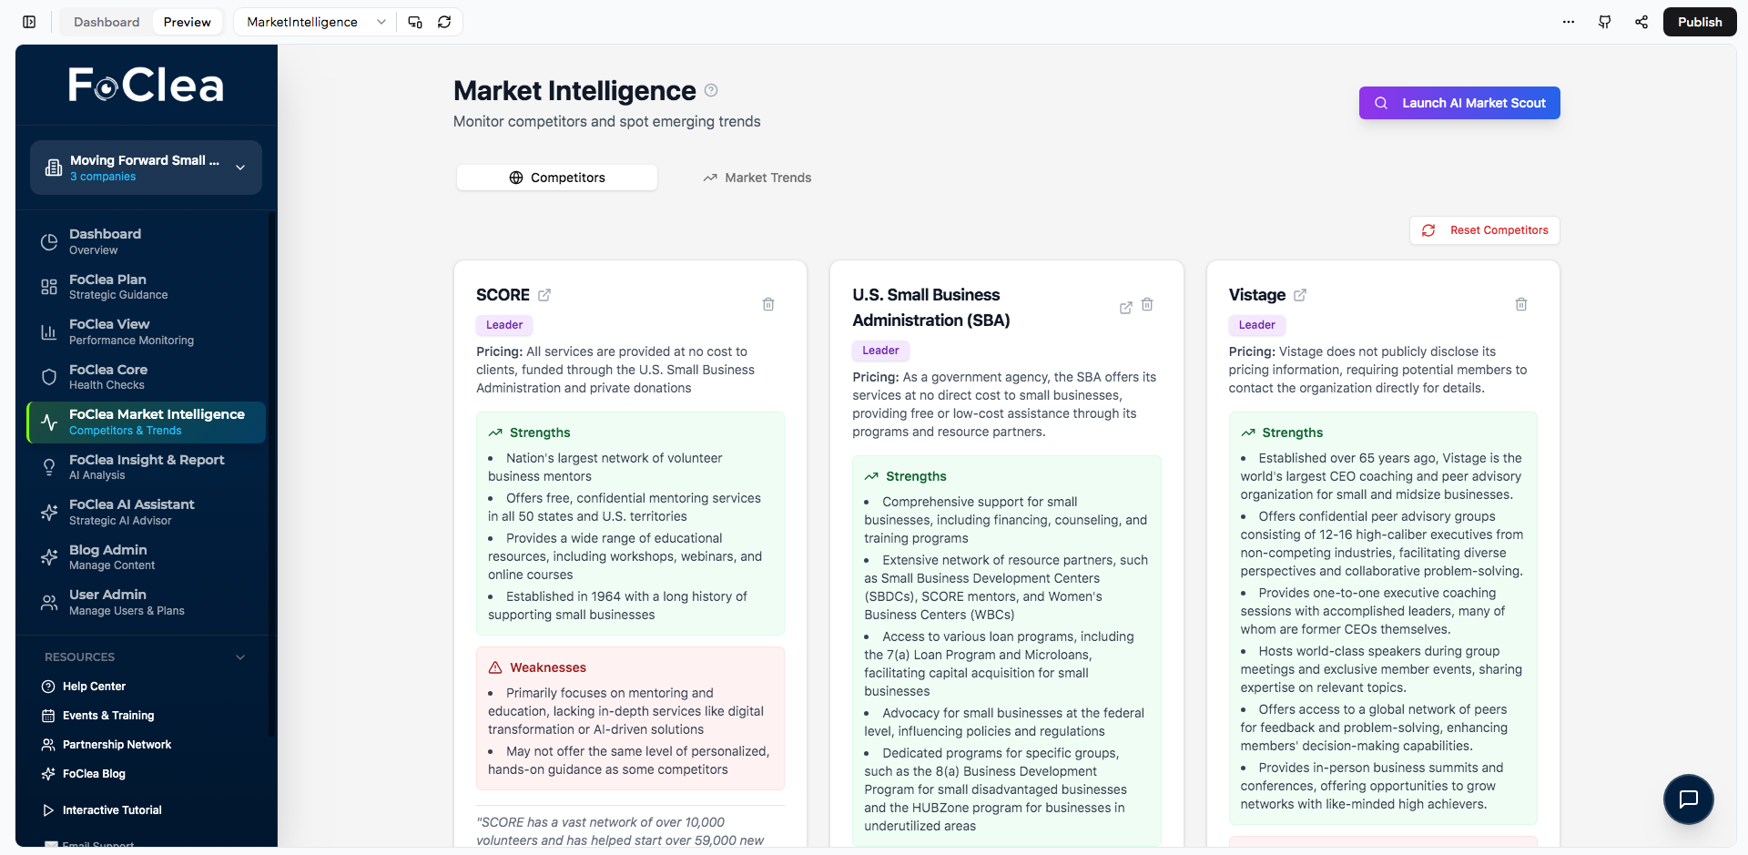
Task: Open the Help Center link
Action: point(94,687)
